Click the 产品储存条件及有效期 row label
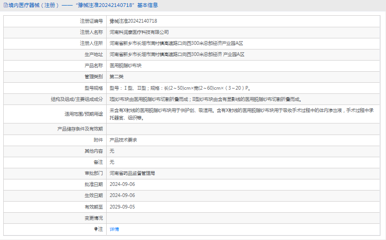The height and width of the screenshot is (240, 386). (80, 129)
